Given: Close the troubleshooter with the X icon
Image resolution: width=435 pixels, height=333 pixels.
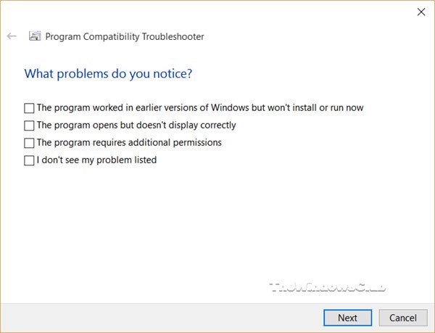Looking at the screenshot, I should 421,12.
